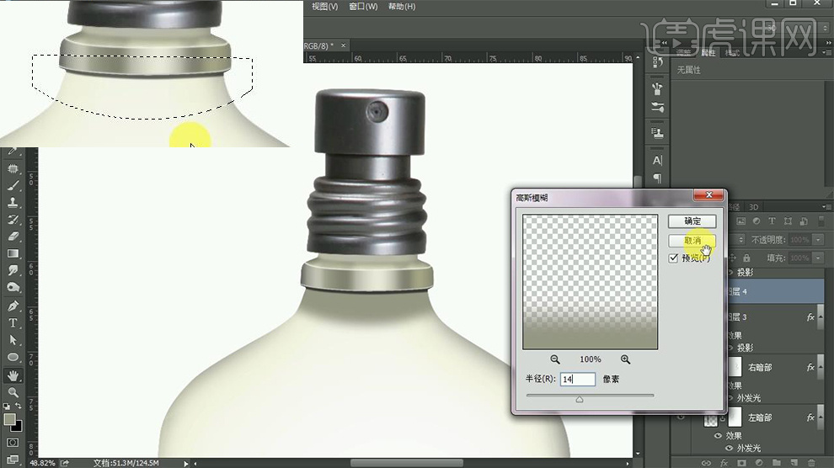
Task: Filter layers by shape type
Action: (x=788, y=221)
